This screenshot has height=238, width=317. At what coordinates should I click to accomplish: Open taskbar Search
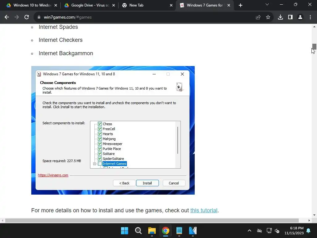pyautogui.click(x=138, y=231)
